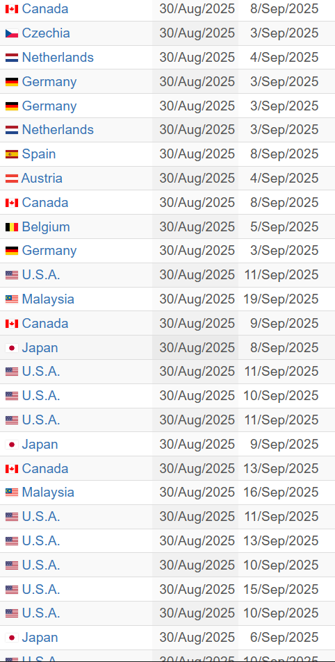335x662 pixels.
Task: Select the 5/Sep/2025 date cell
Action: pos(284,227)
